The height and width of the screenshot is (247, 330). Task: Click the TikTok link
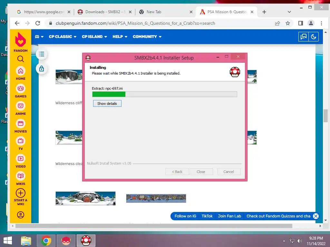[207, 216]
